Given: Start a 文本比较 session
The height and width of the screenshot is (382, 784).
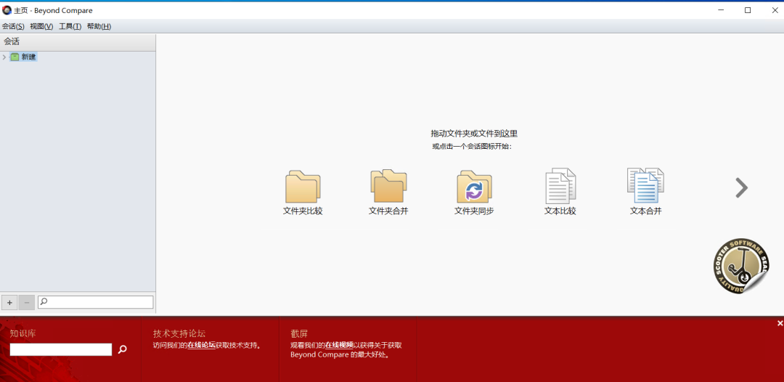Looking at the screenshot, I should point(560,192).
